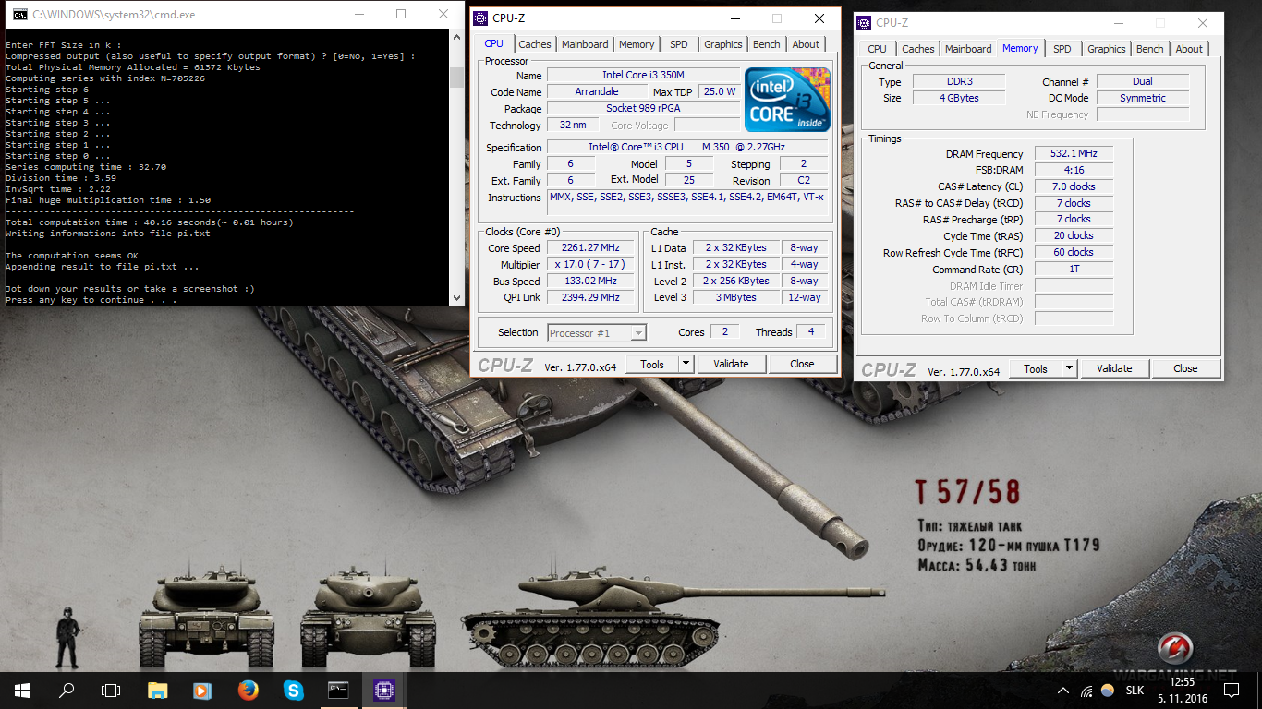
Task: Click Tools button in CPU-Z CPU window
Action: [652, 364]
